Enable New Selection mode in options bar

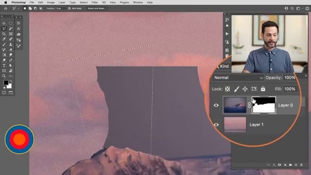tap(25, 9)
